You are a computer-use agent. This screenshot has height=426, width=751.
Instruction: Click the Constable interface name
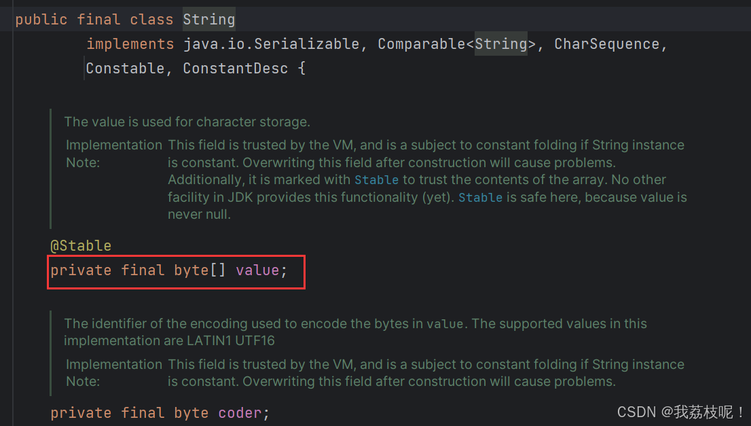coord(125,69)
